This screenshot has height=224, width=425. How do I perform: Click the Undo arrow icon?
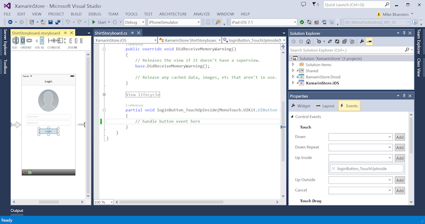click(68, 22)
